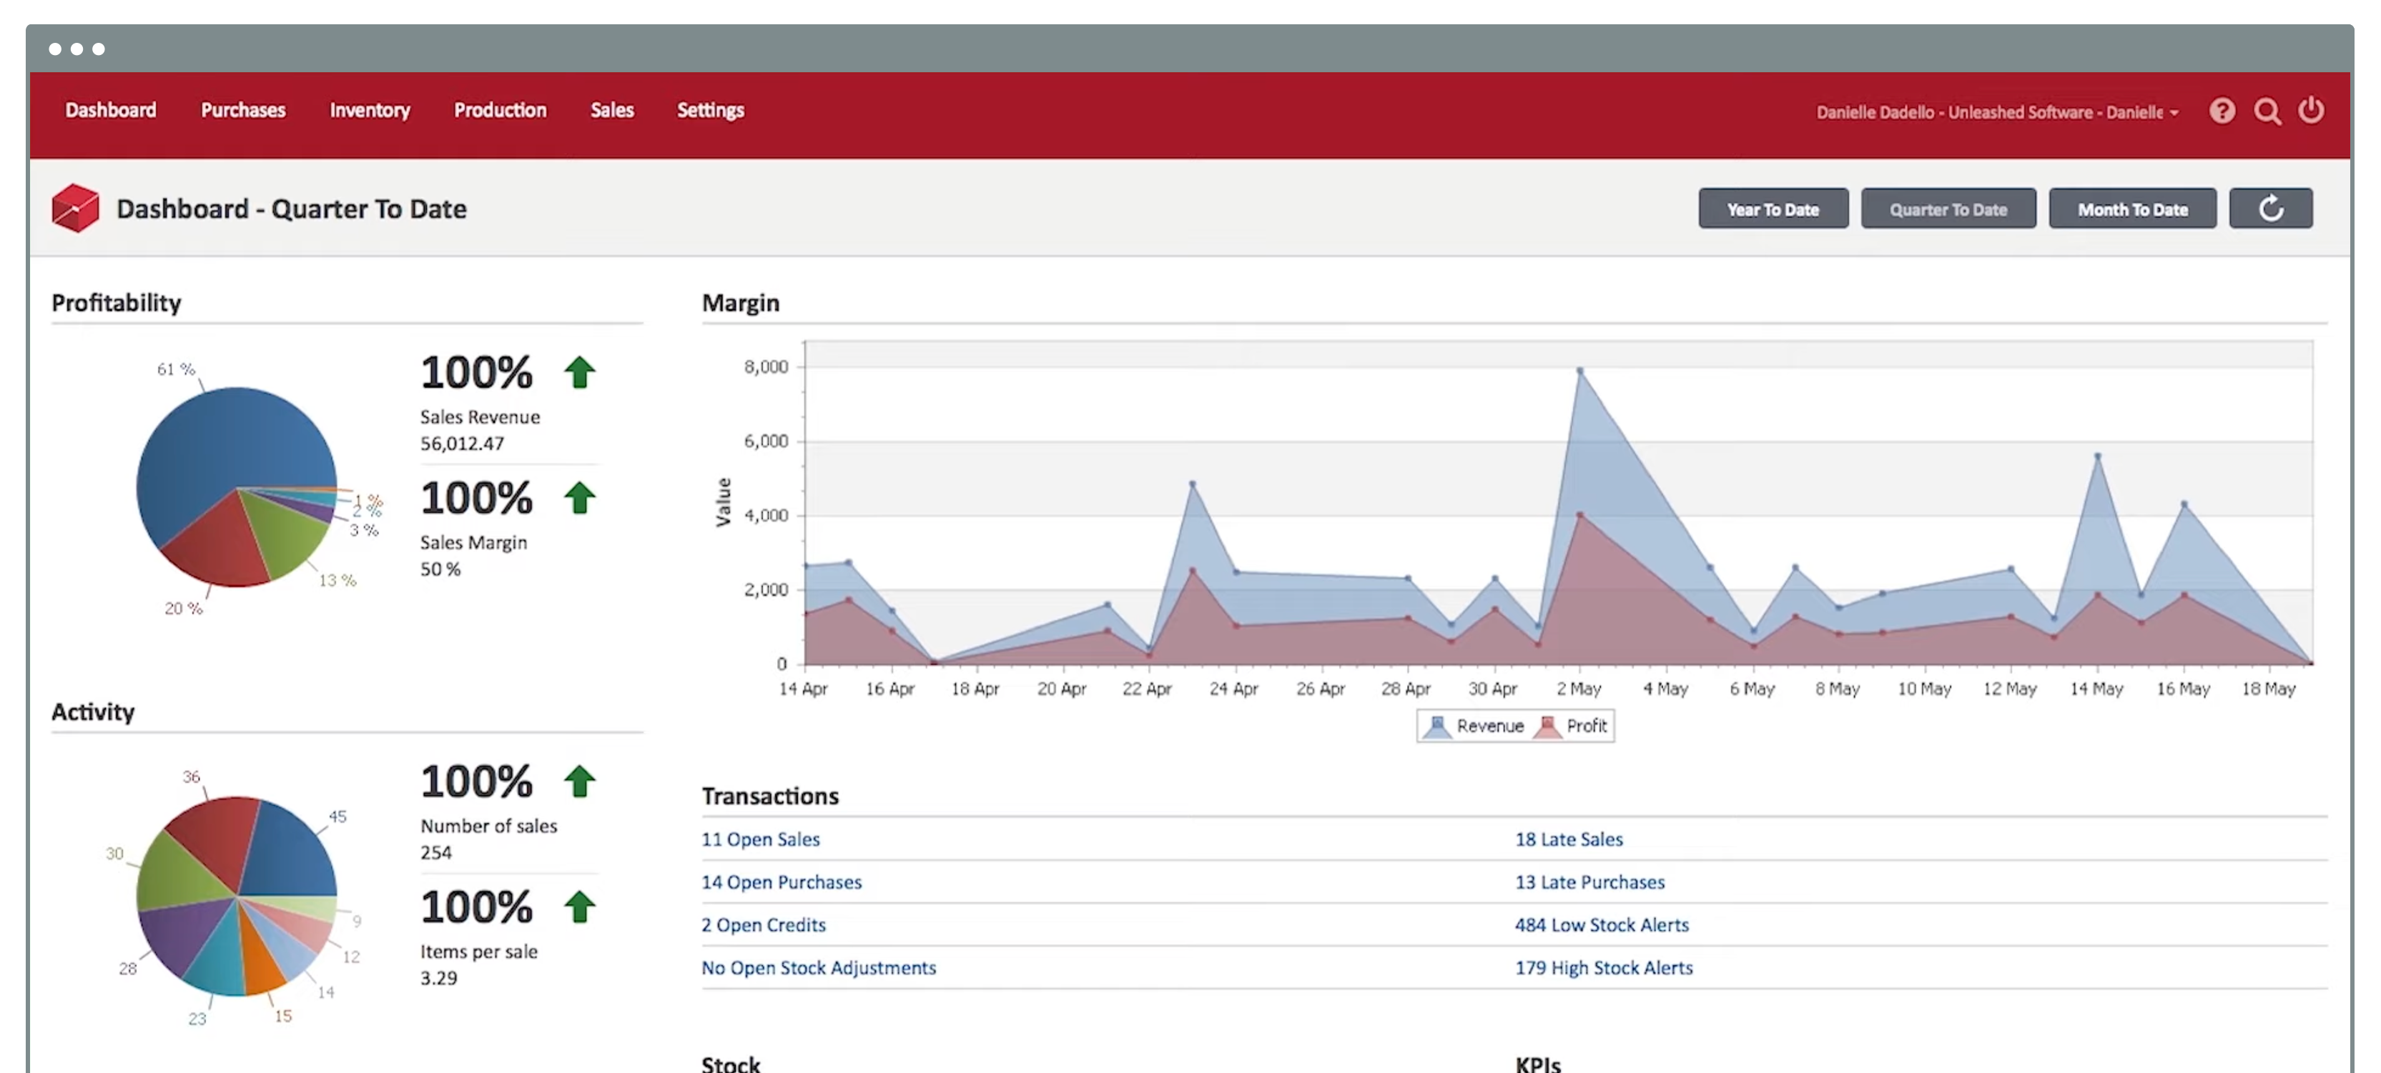The height and width of the screenshot is (1073, 2381).
Task: Click the power logout icon
Action: point(2311,110)
